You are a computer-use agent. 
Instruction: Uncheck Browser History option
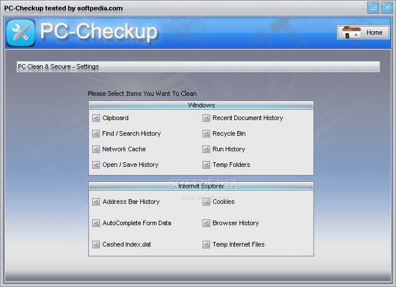pyautogui.click(x=206, y=223)
